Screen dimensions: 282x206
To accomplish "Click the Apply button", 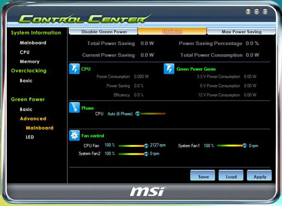I will [x=259, y=176].
